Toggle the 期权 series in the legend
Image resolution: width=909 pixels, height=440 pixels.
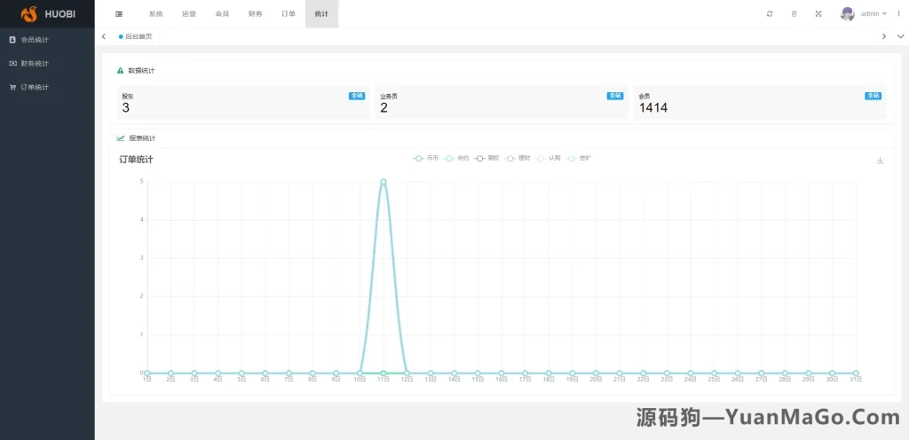tap(487, 158)
